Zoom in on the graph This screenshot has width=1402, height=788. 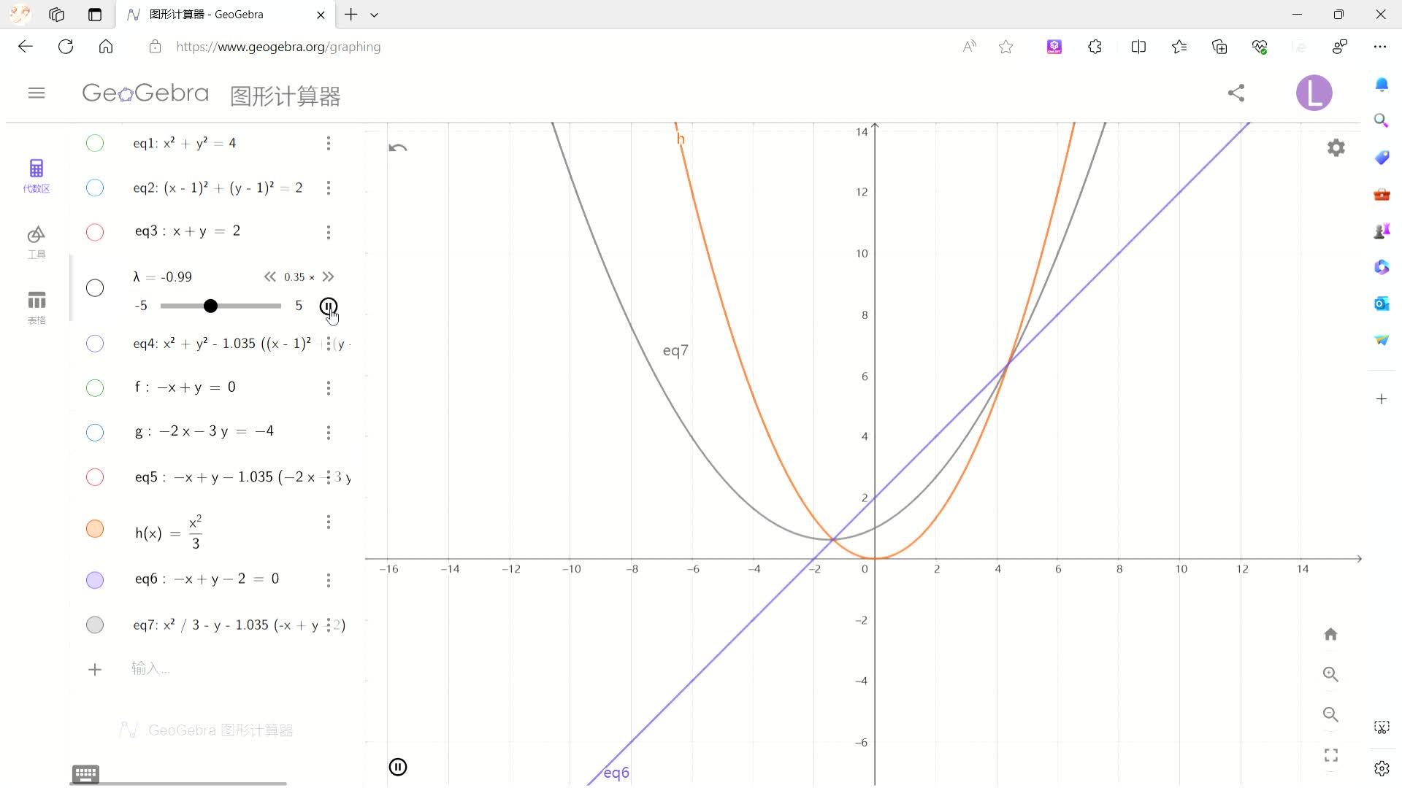1330,674
